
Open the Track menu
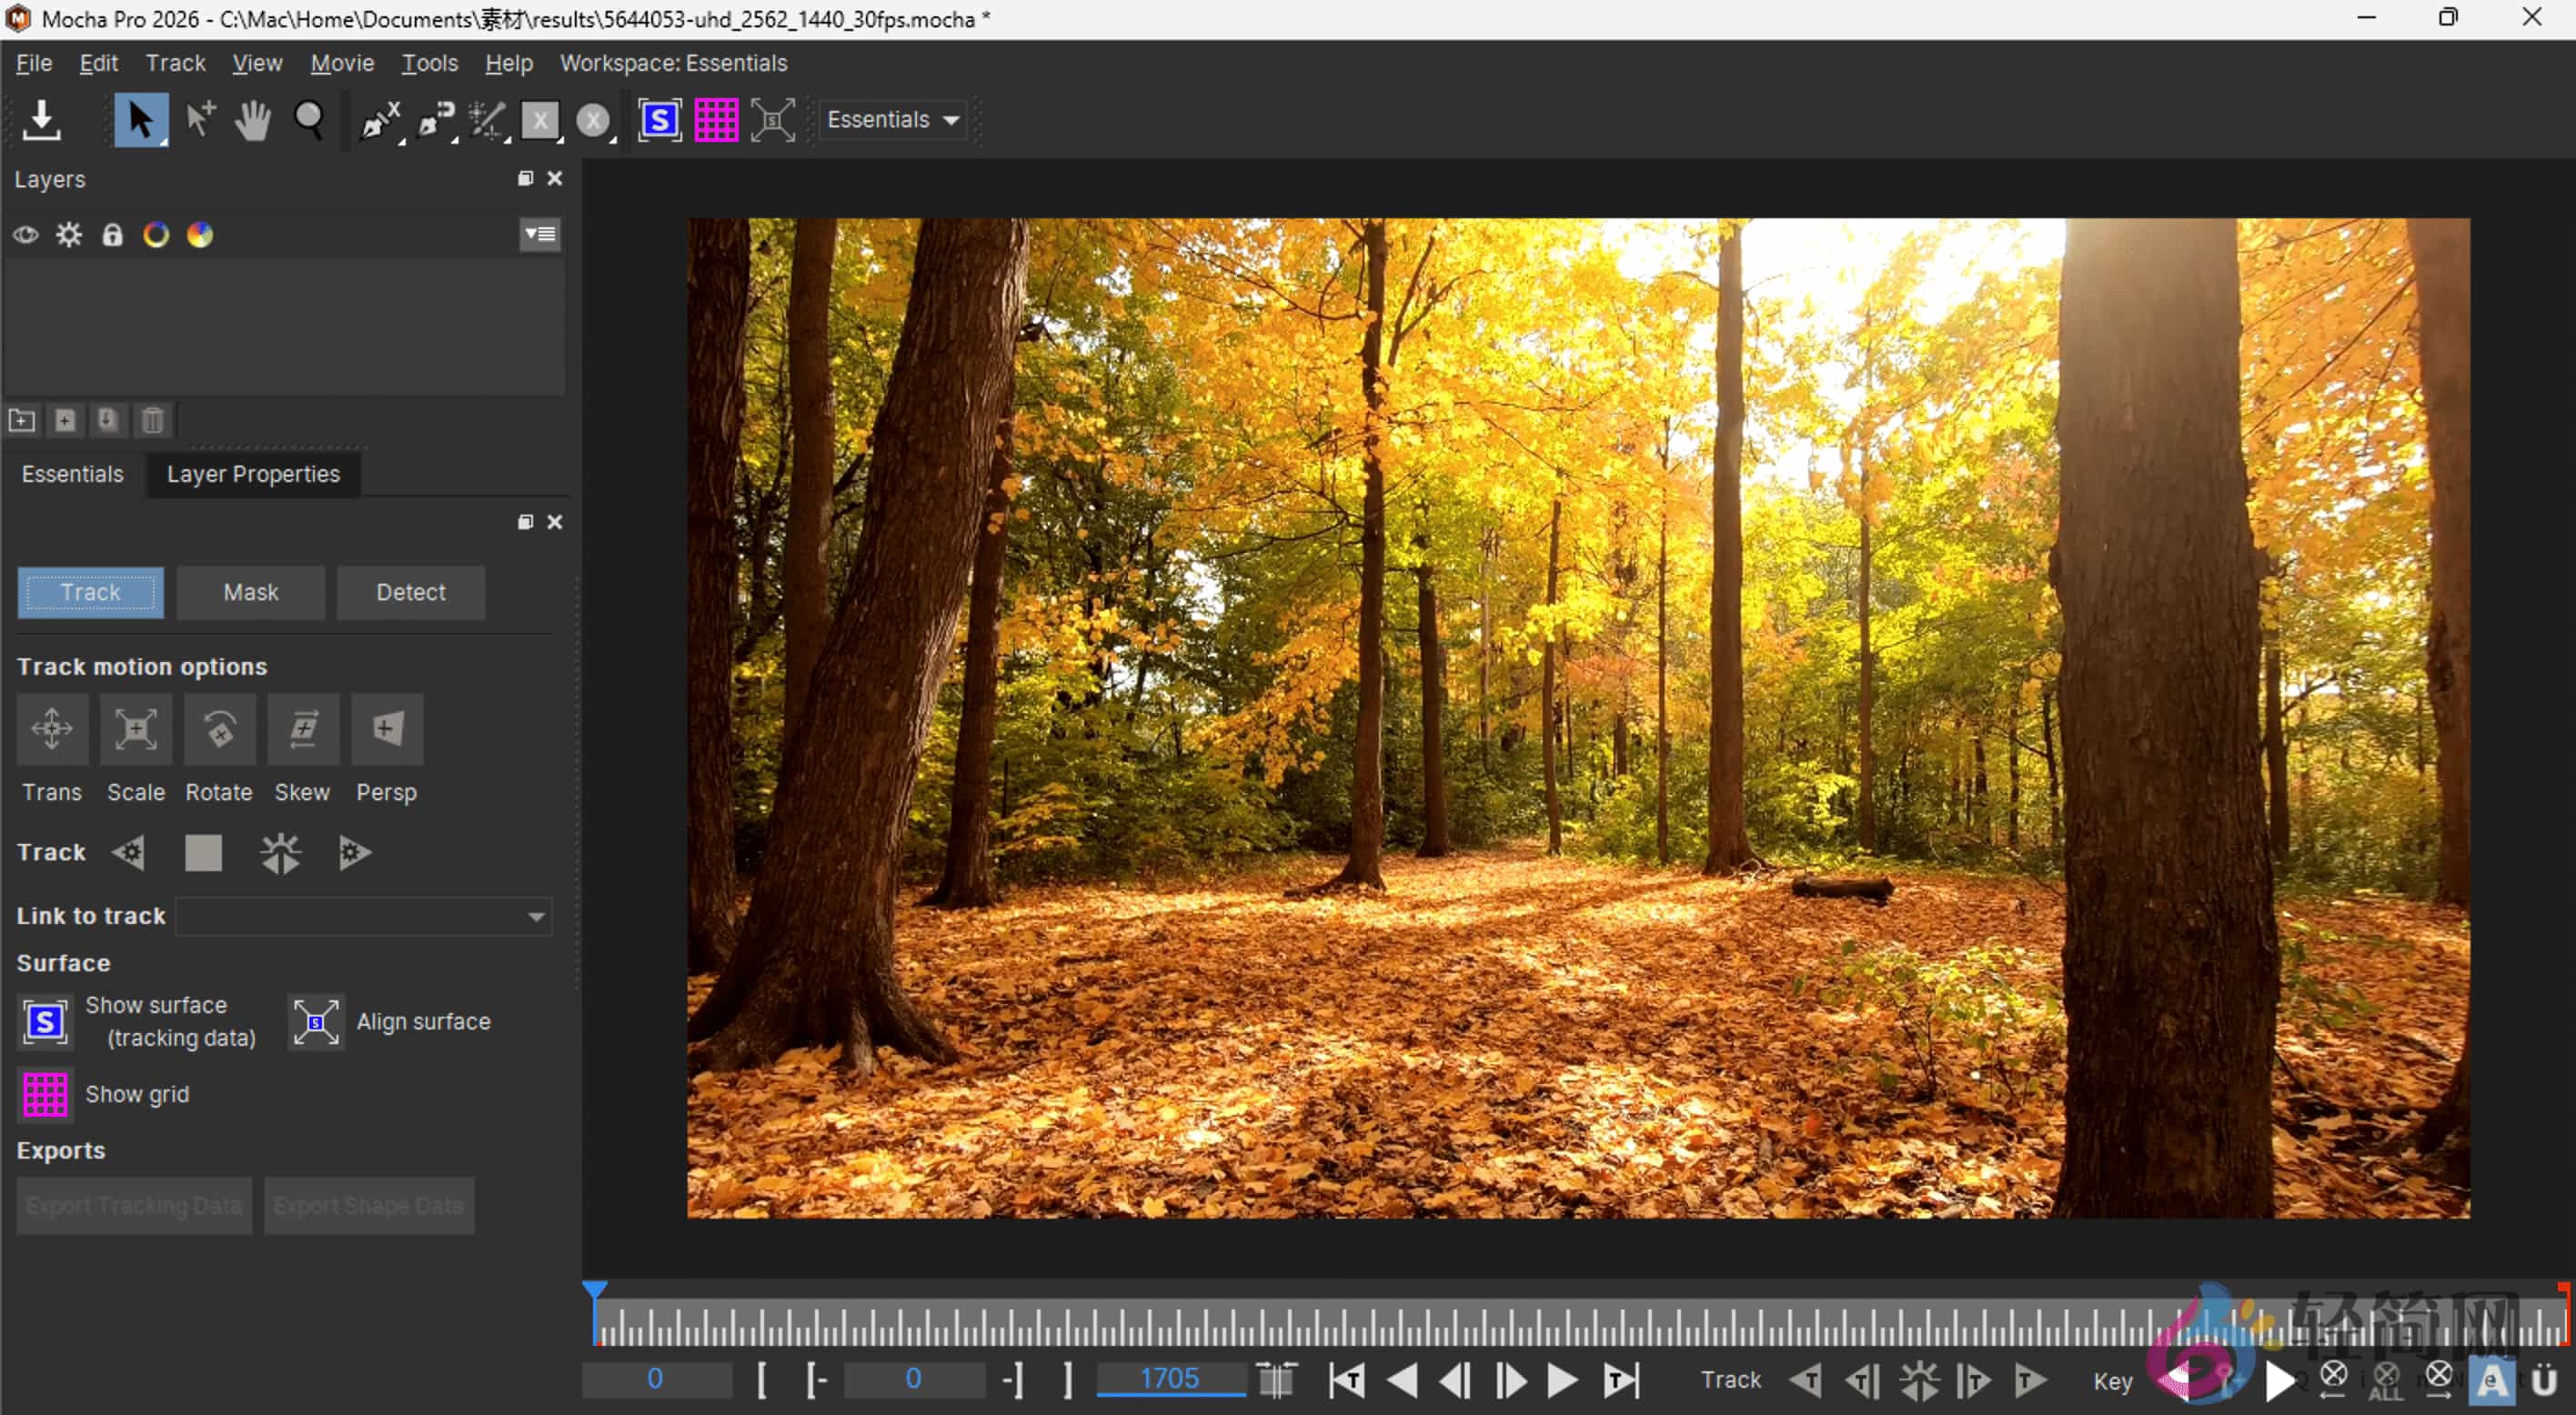[x=175, y=62]
